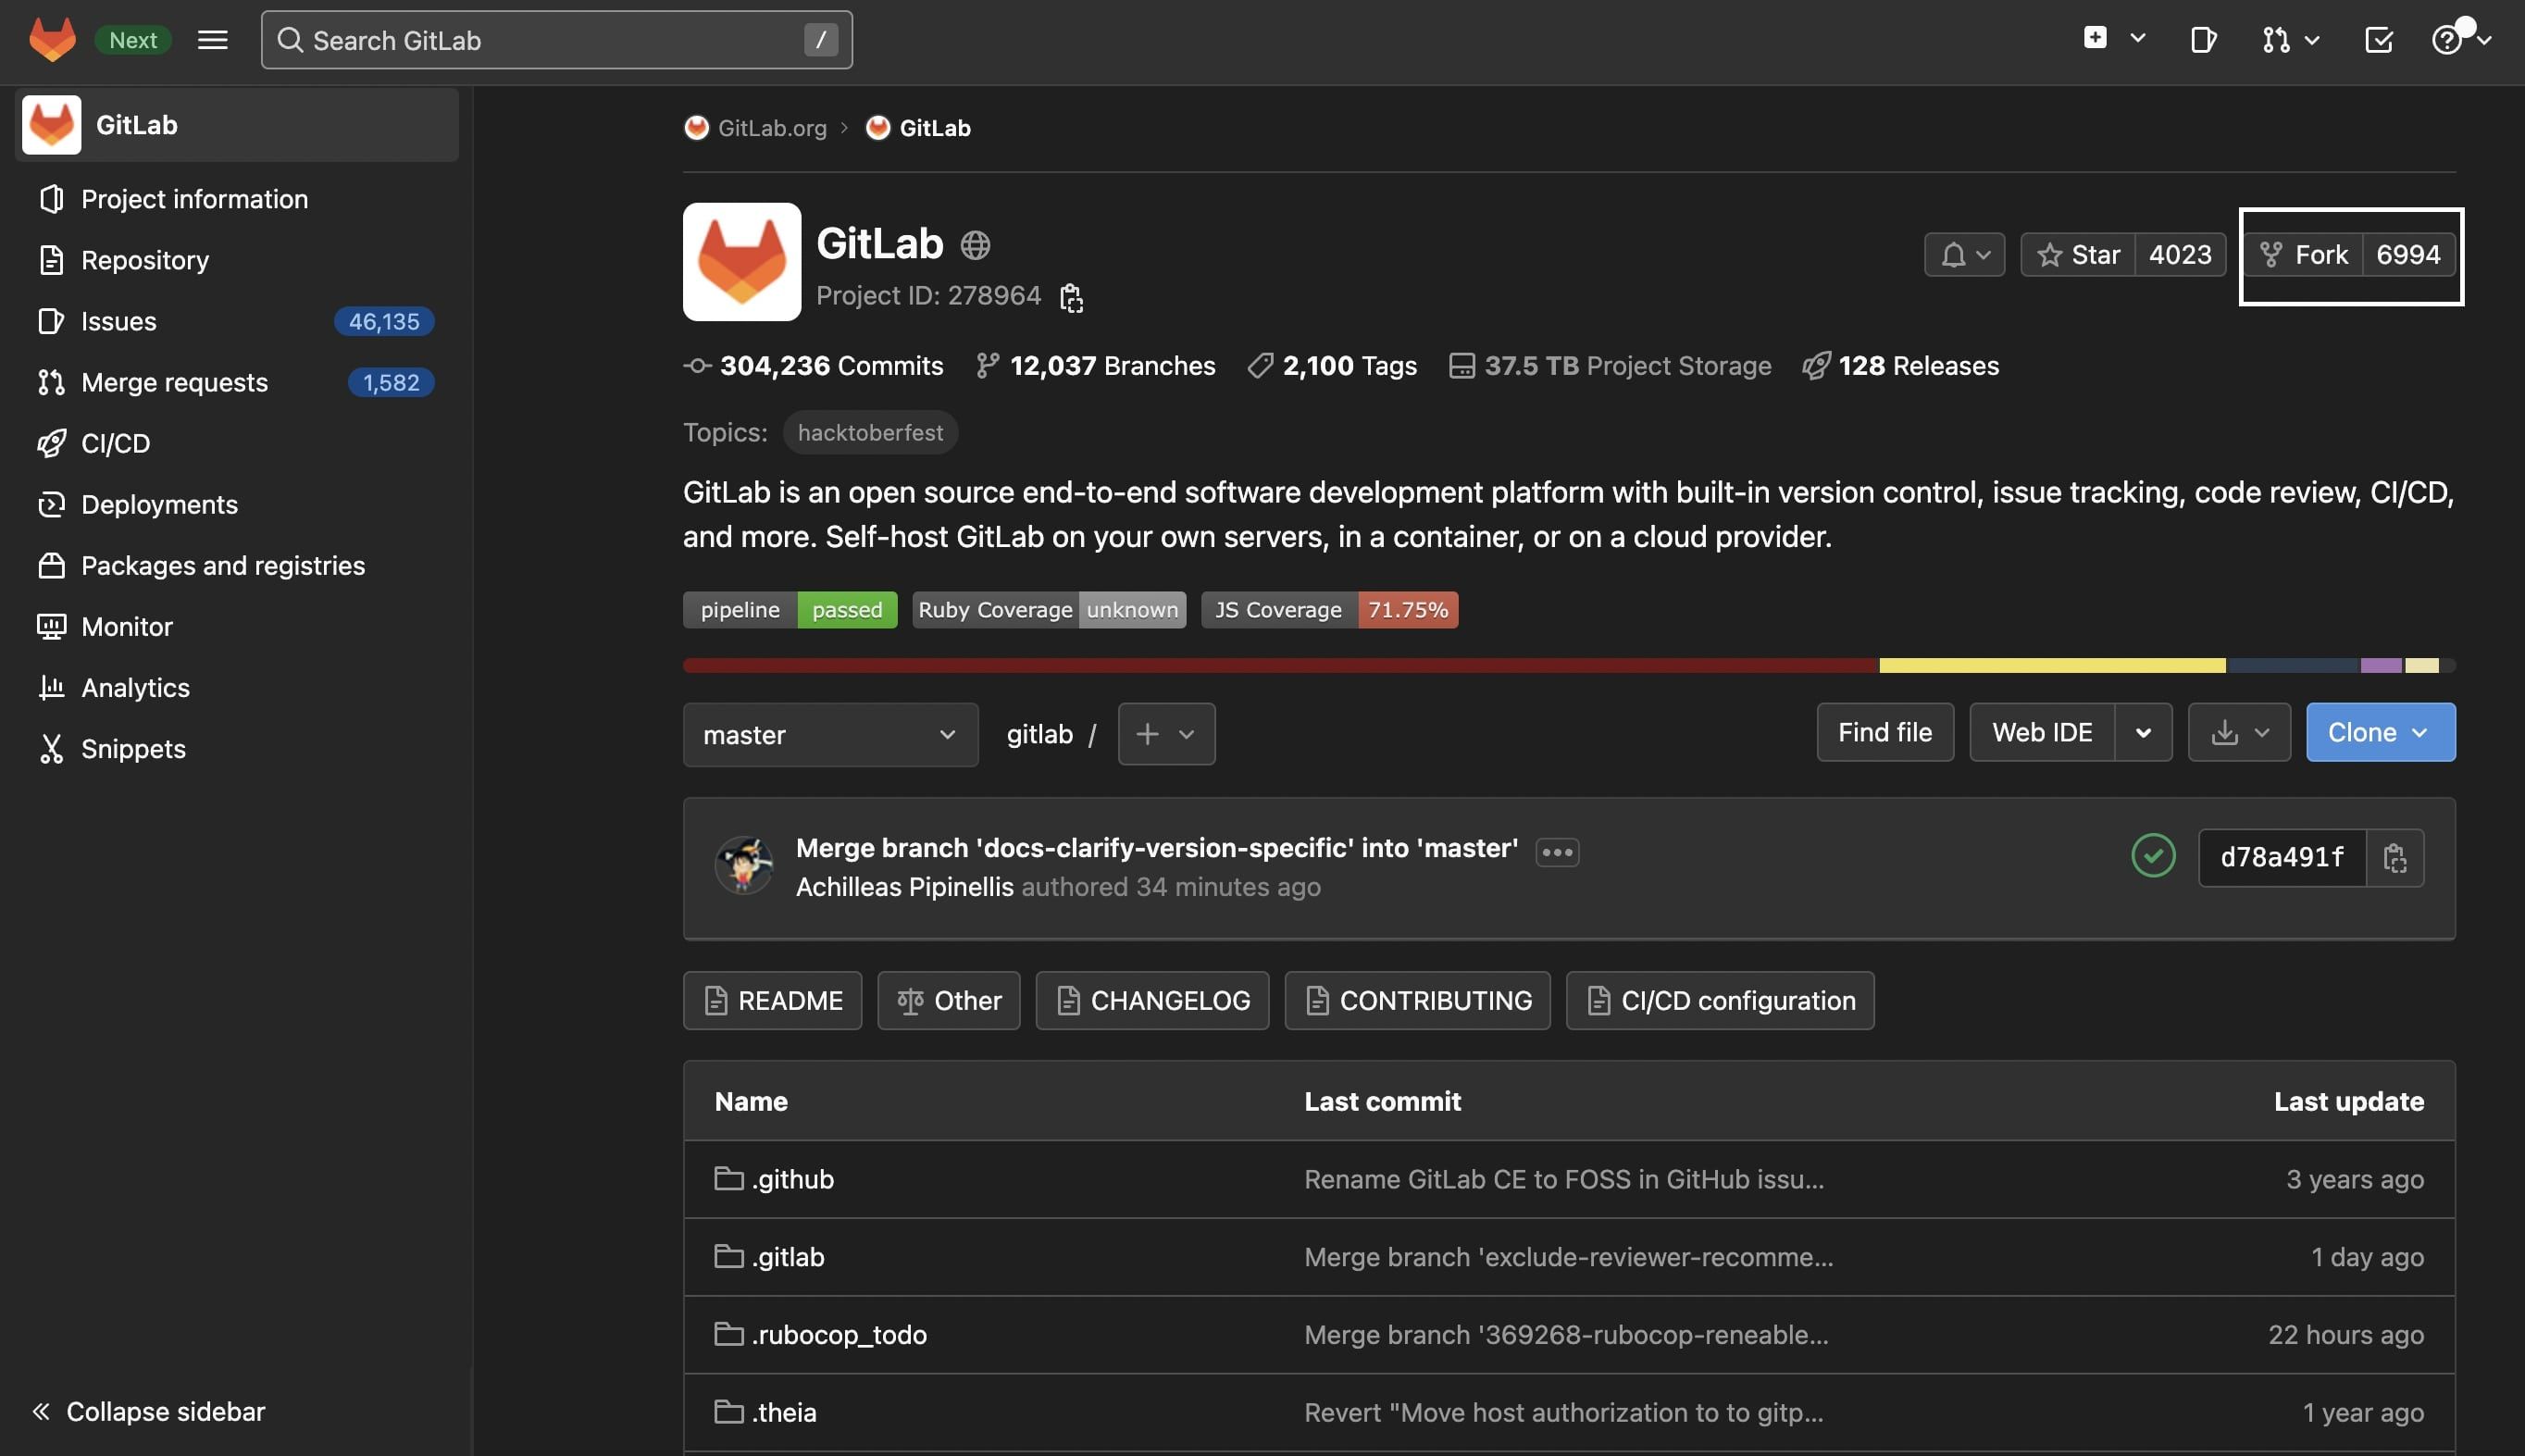Open the CI/CD configuration button
The image size is (2525, 1456).
pyautogui.click(x=1720, y=1001)
